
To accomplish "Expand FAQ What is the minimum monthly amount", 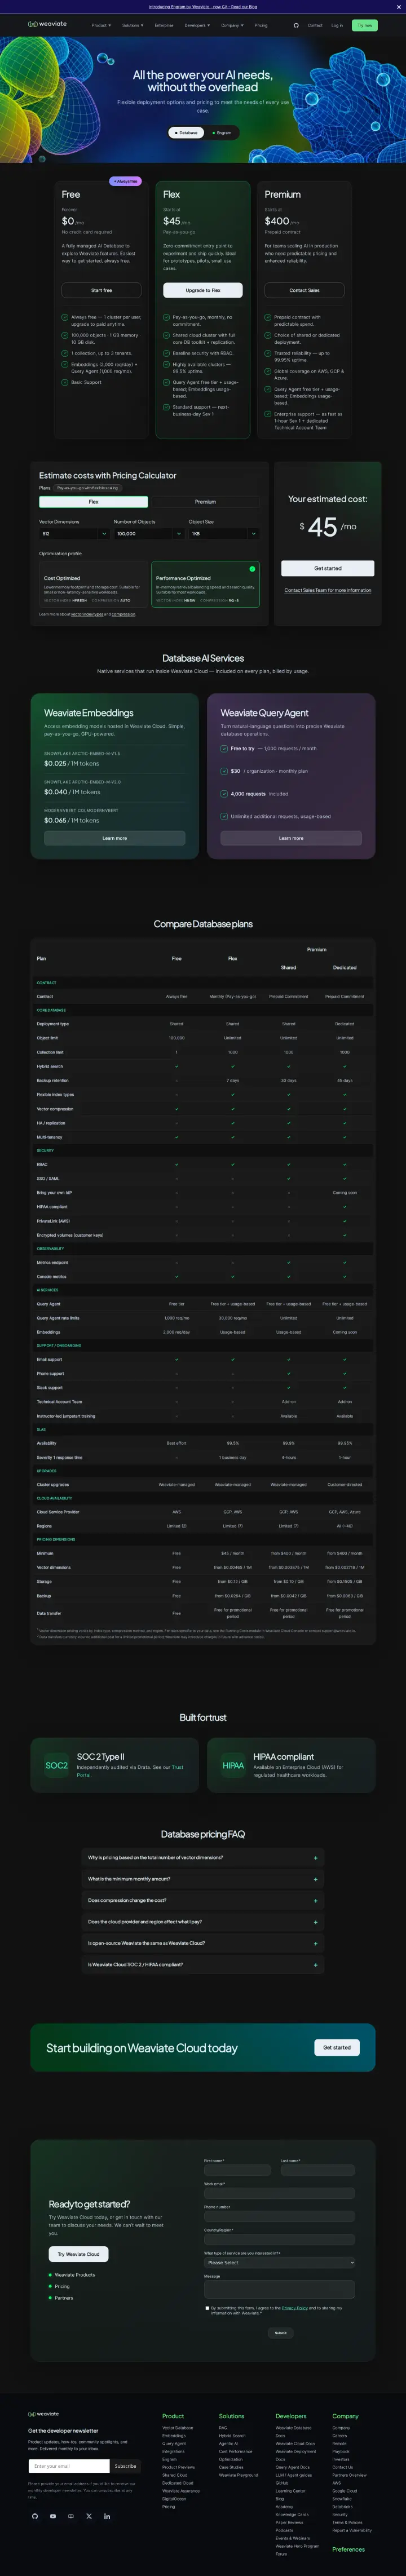I will pyautogui.click(x=203, y=1879).
